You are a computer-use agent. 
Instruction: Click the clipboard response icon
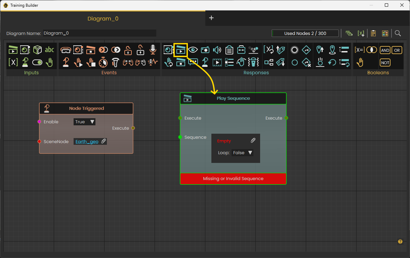tap(229, 50)
